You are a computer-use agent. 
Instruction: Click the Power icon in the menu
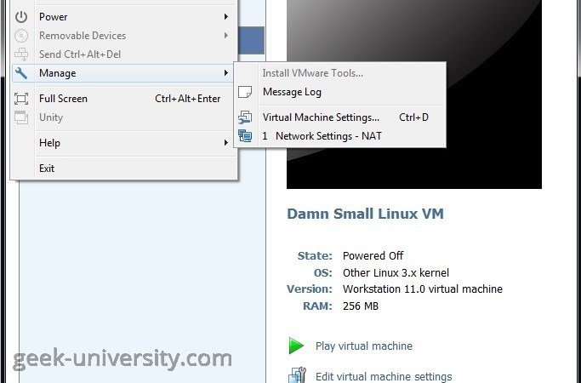[x=21, y=17]
